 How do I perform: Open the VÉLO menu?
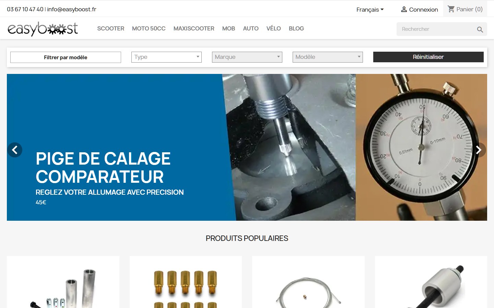273,29
